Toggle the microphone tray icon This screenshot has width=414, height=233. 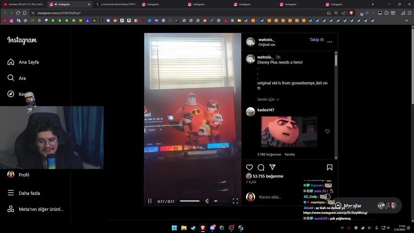[x=376, y=228]
